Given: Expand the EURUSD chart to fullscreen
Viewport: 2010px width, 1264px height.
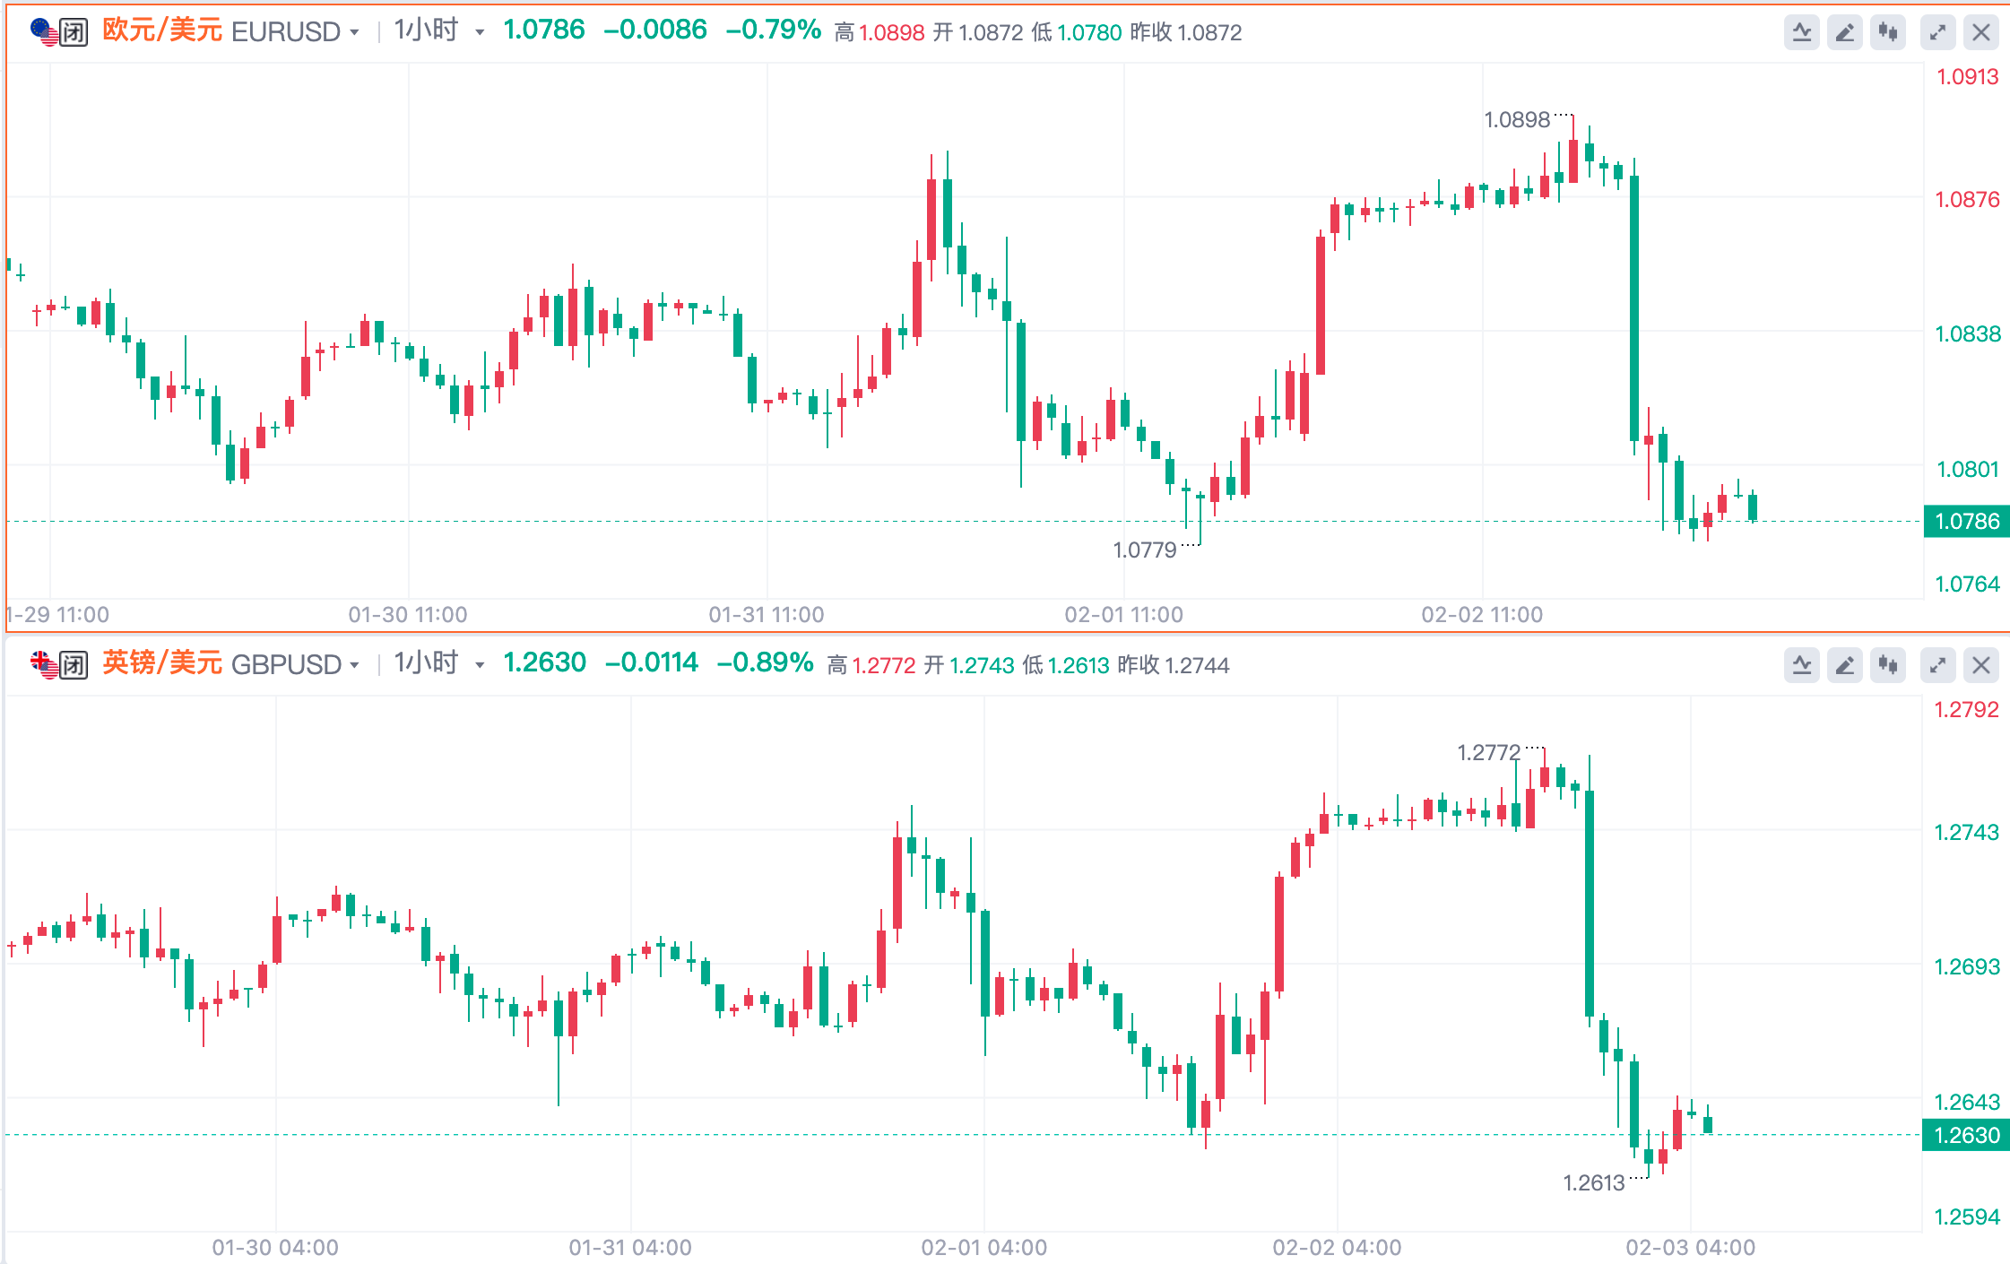Looking at the screenshot, I should pyautogui.click(x=1937, y=33).
